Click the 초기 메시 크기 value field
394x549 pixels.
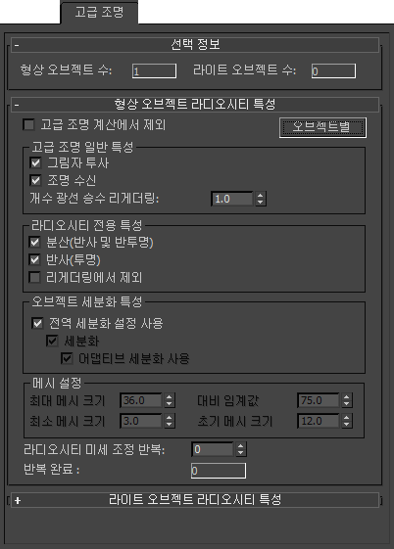[319, 421]
